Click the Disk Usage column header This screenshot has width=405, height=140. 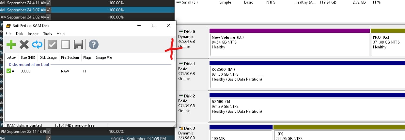tap(48, 57)
